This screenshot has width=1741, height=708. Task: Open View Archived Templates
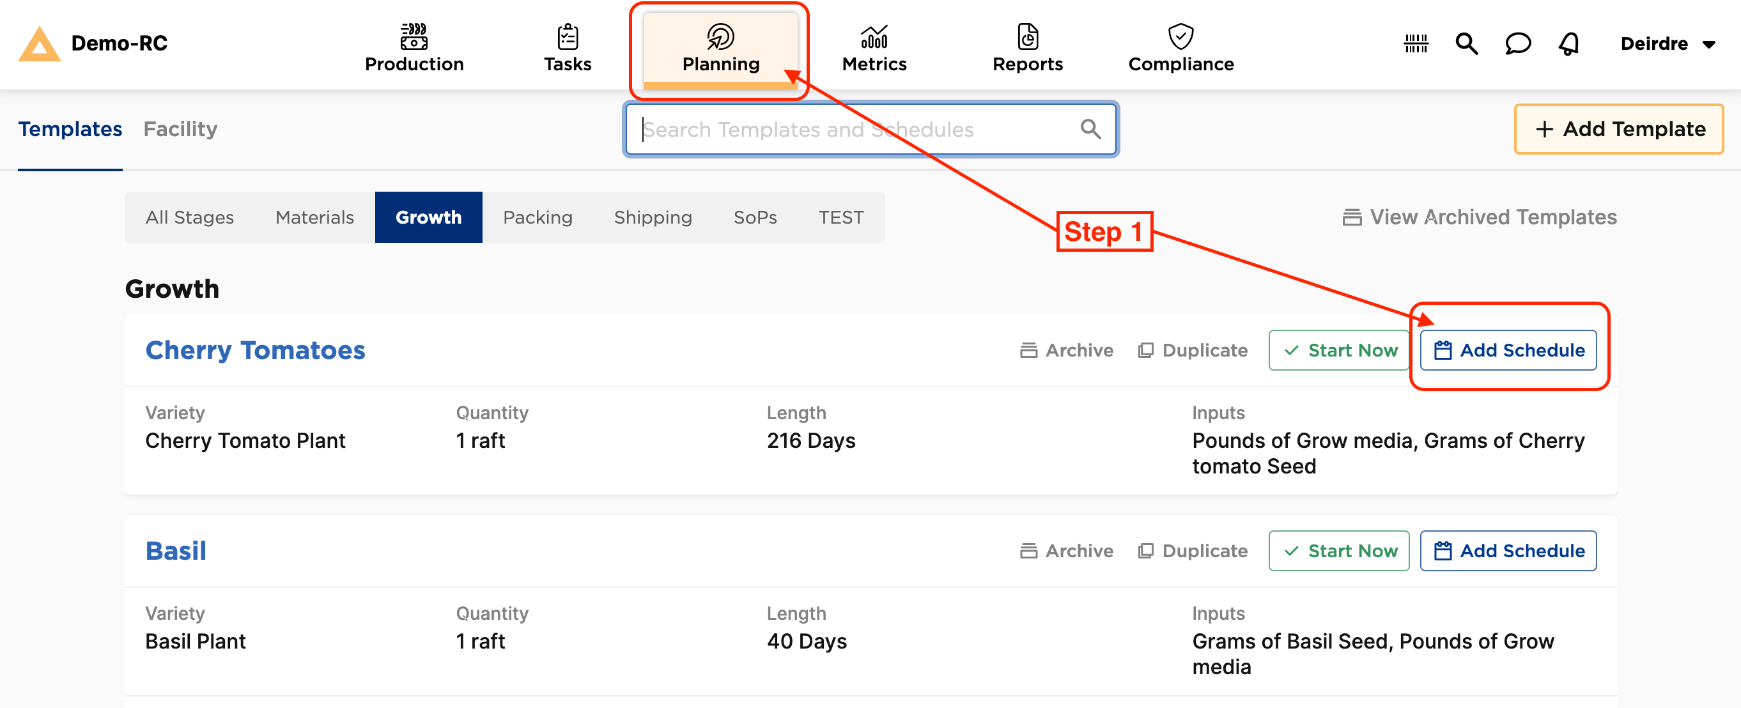coord(1479,217)
